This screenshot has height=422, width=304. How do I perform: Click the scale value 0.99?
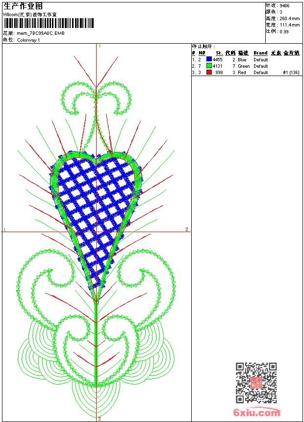point(284,31)
